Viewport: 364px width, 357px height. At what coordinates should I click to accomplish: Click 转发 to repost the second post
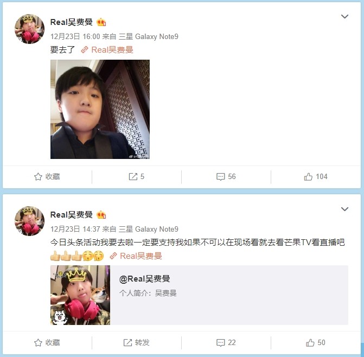point(137,342)
